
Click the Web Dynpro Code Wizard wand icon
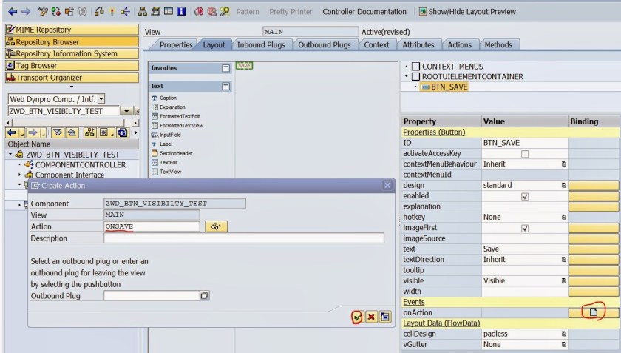point(225,12)
